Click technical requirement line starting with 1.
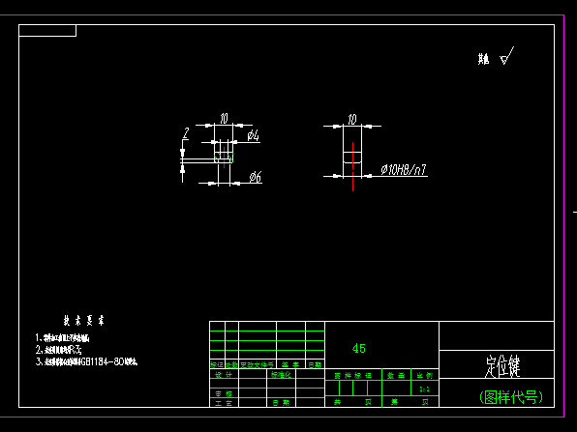Image resolution: width=577 pixels, height=432 pixels. (x=62, y=337)
